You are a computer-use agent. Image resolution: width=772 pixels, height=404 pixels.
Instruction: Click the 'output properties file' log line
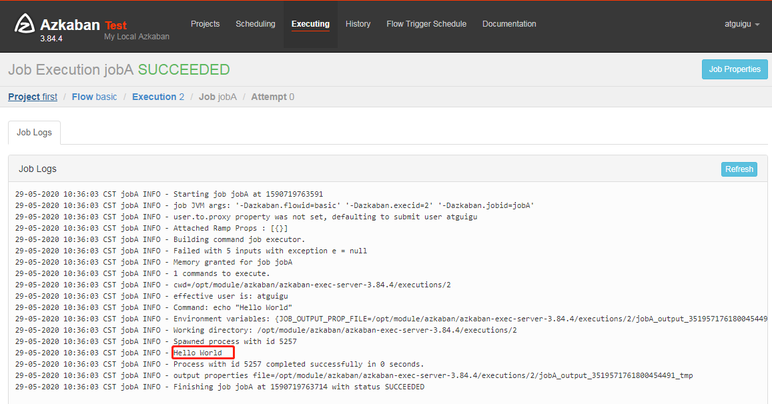(354, 375)
